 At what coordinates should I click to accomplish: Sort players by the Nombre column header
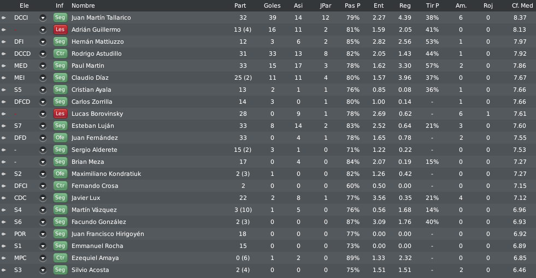(83, 5)
